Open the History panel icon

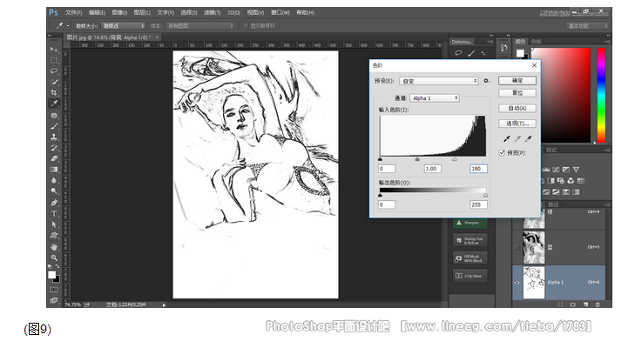pos(503,48)
